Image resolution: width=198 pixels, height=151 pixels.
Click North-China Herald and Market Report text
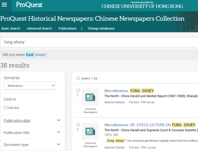(151, 96)
